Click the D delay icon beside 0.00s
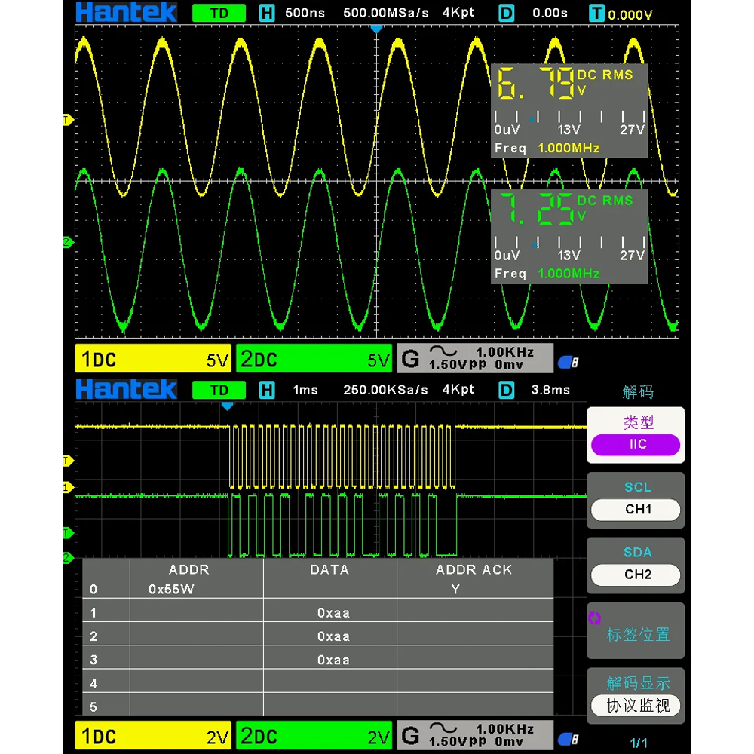 507,13
